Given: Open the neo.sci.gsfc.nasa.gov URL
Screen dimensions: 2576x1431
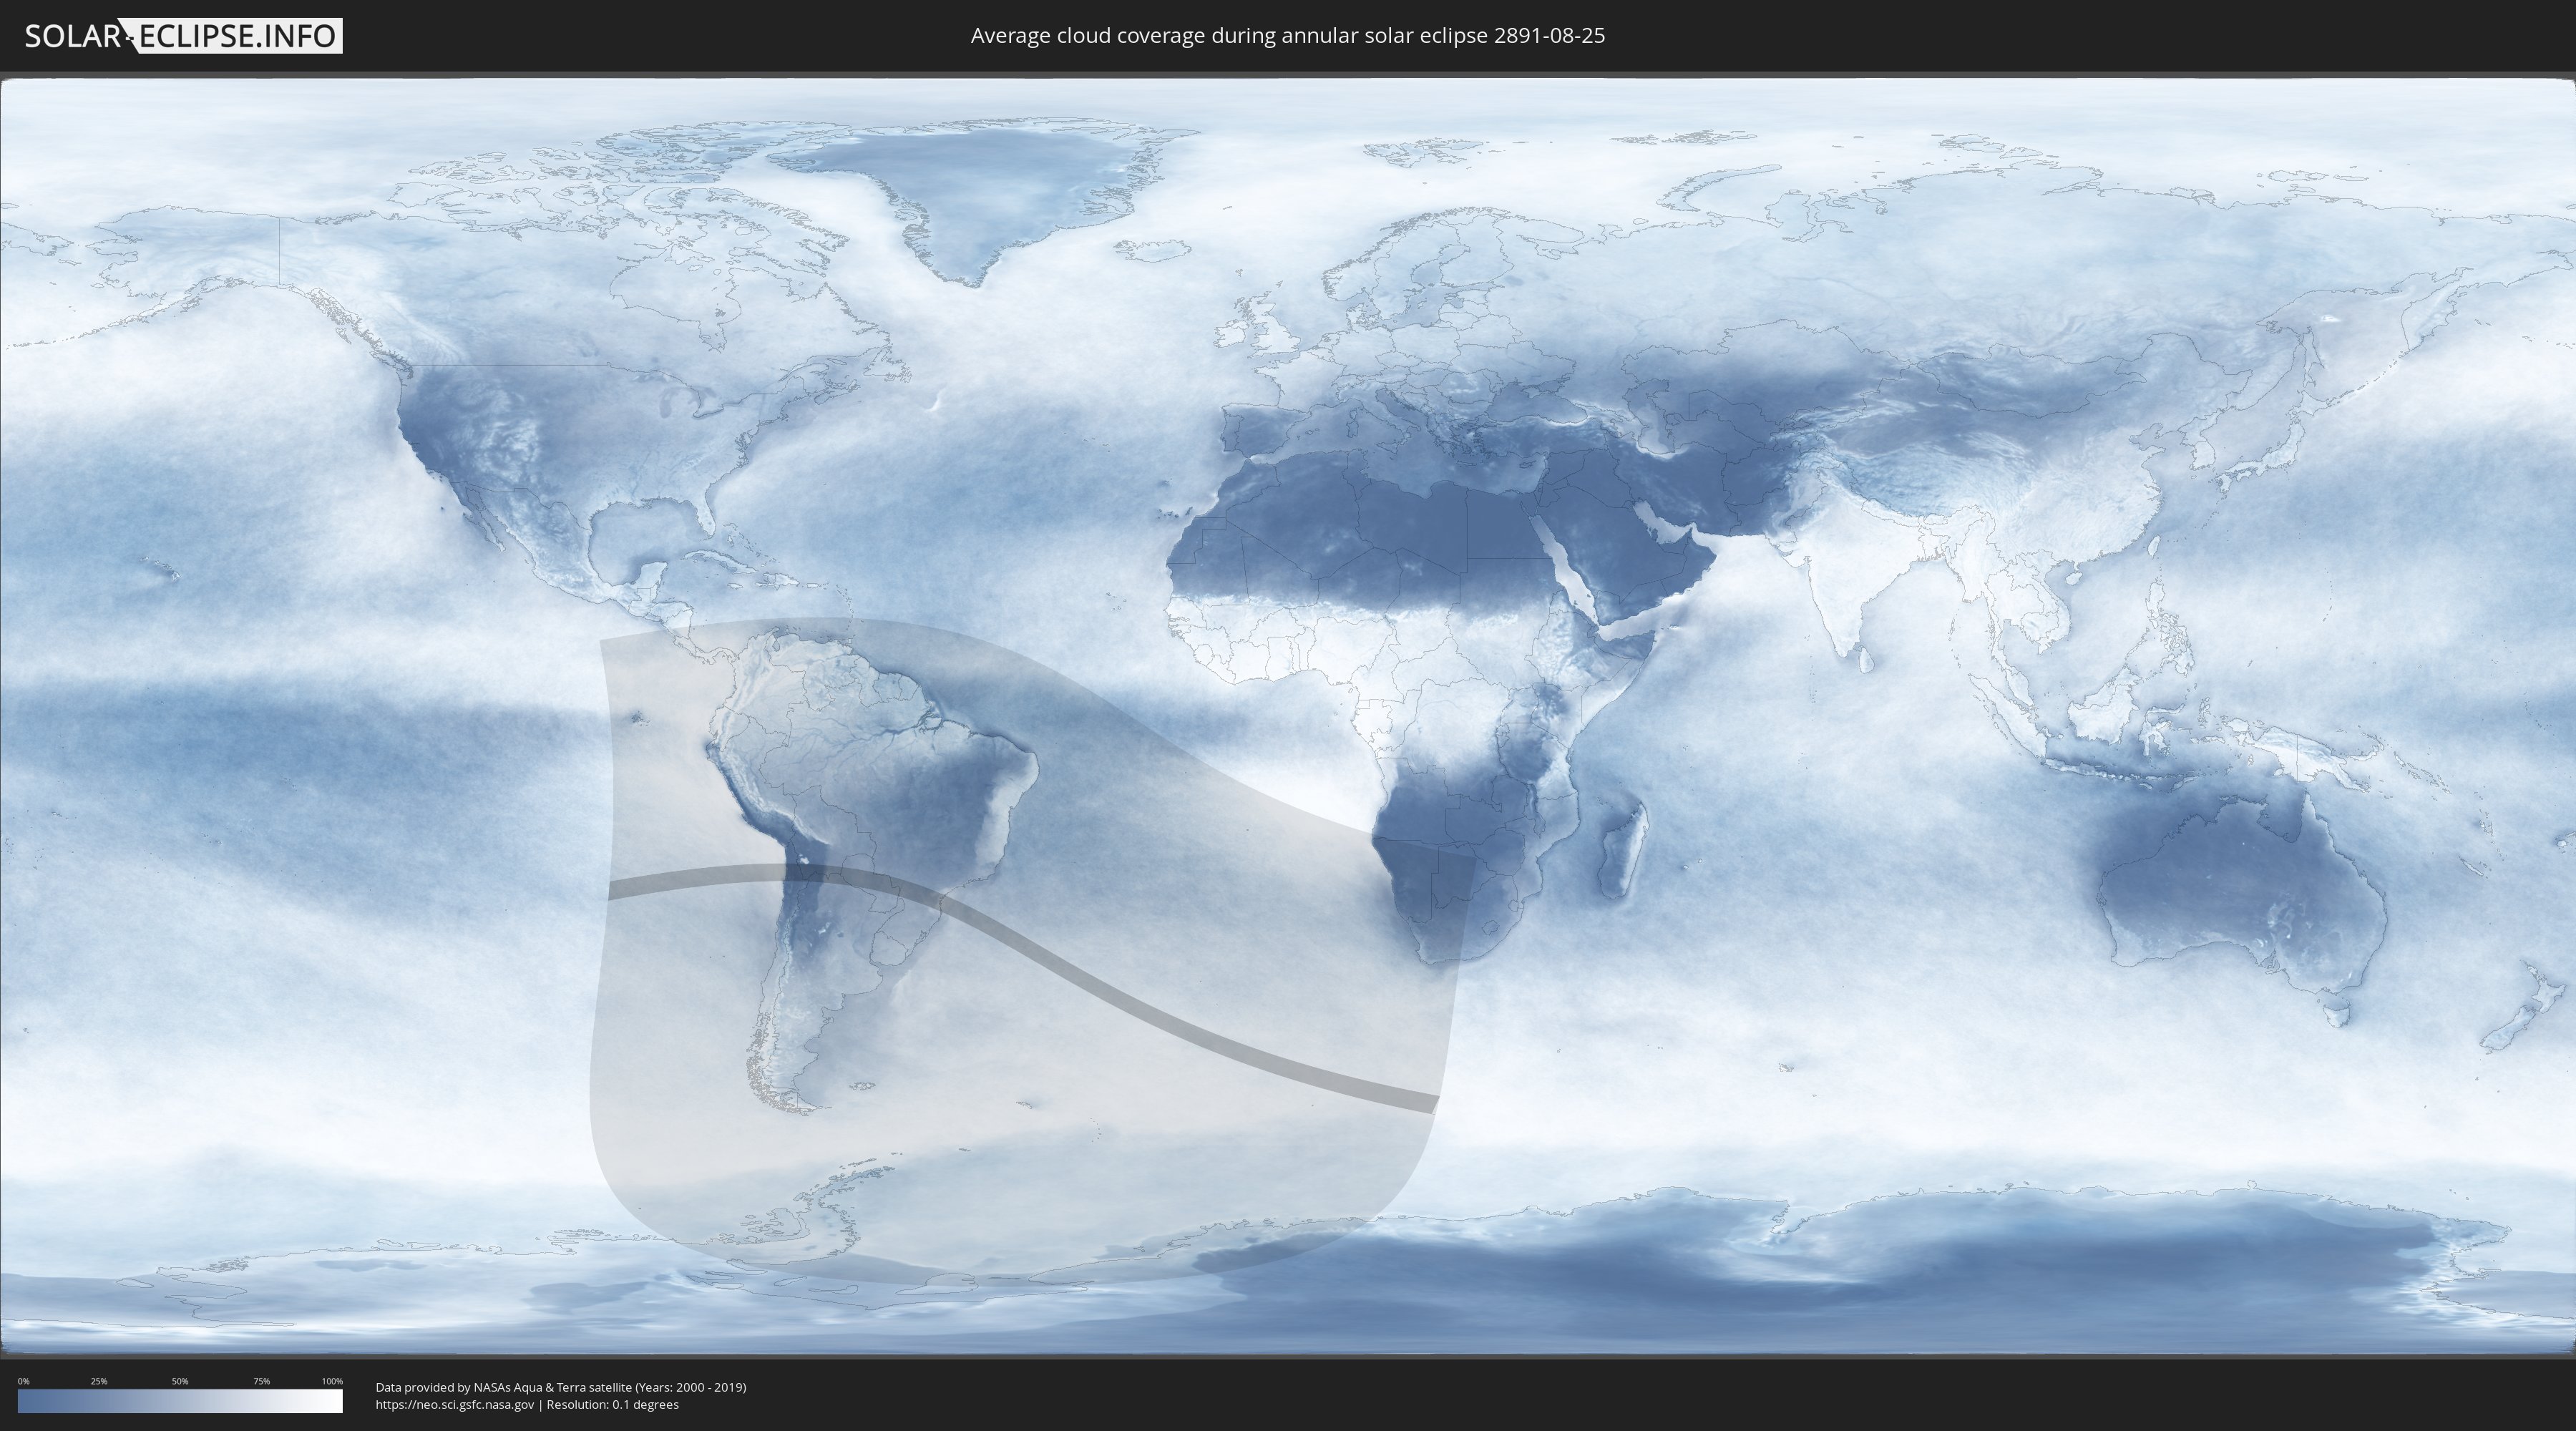Looking at the screenshot, I should 455,1405.
